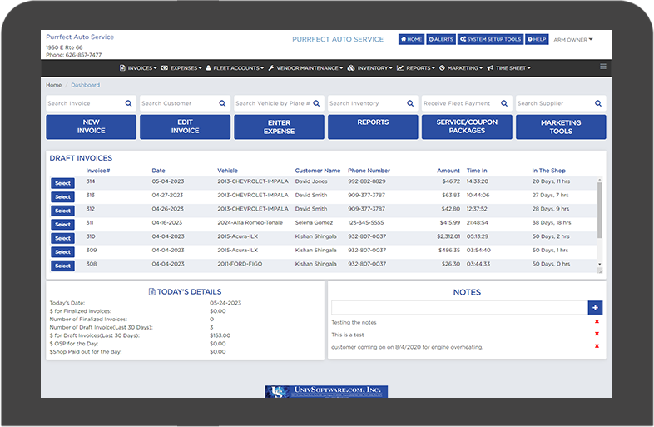Image resolution: width=654 pixels, height=427 pixels.
Task: Open Alerts from the top bar
Action: [440, 39]
